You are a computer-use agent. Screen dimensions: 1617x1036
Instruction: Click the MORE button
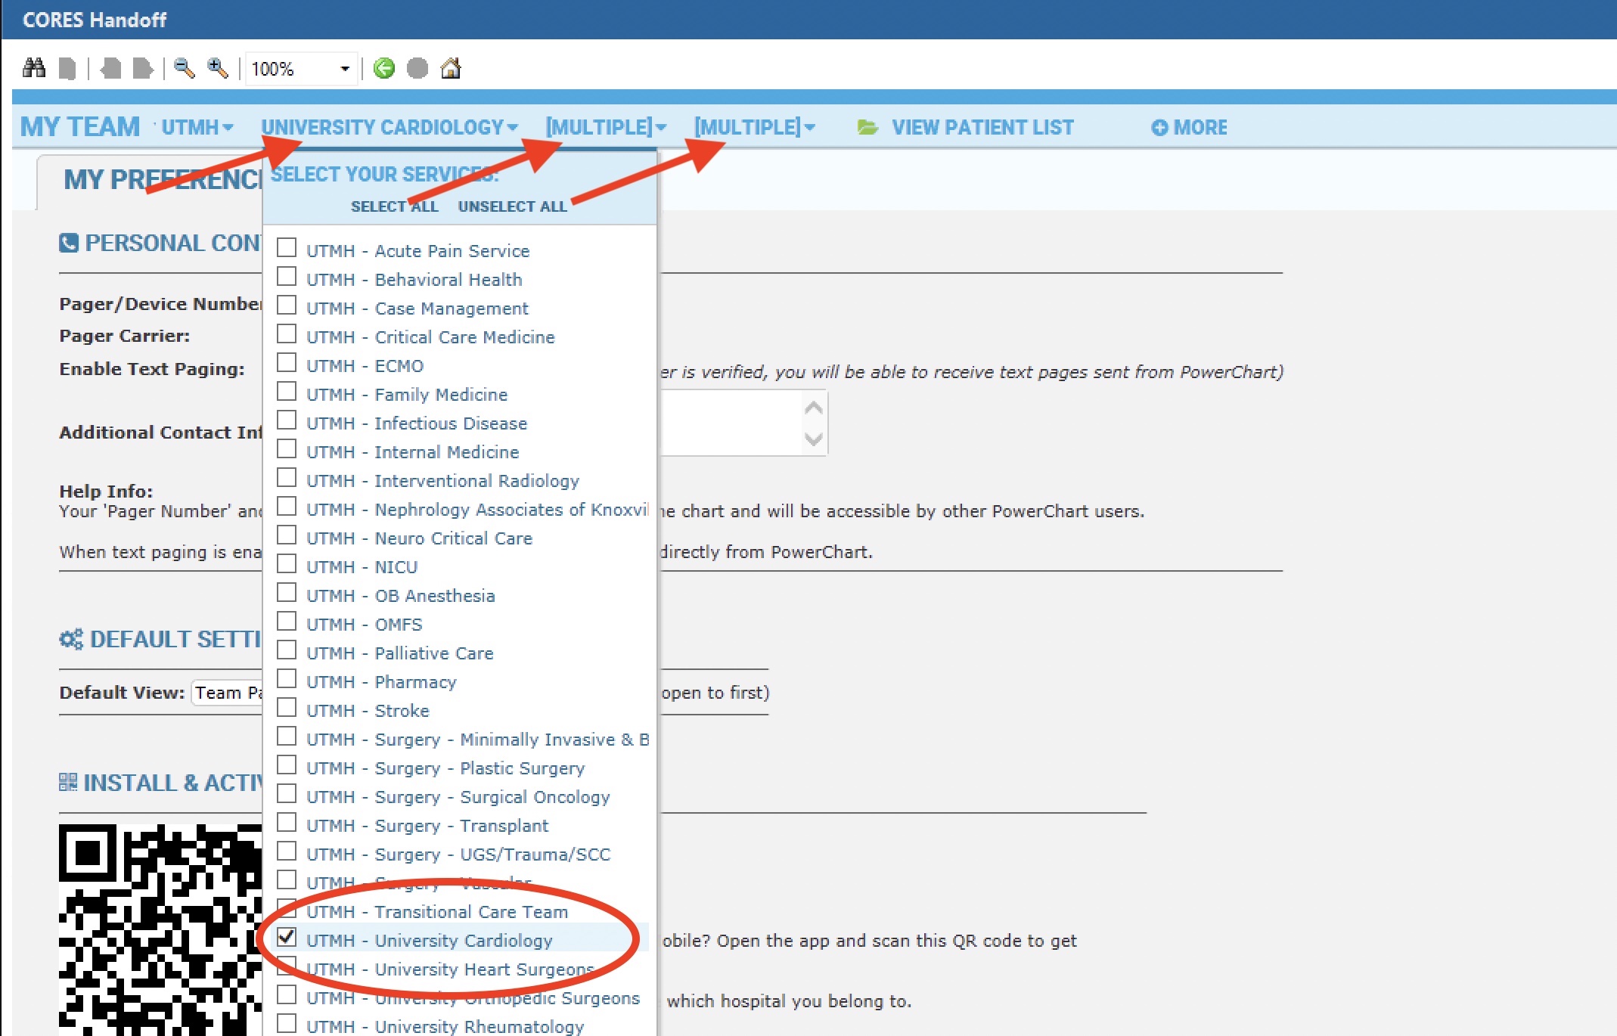point(1190,127)
